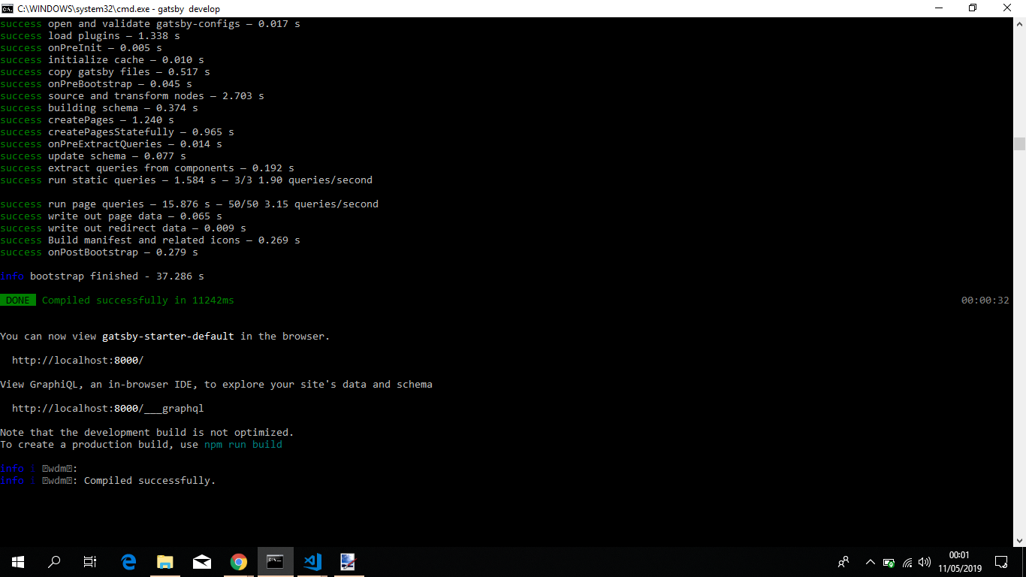Select the active Command Prompt taskbar icon
Viewport: 1026px width, 577px height.
[x=275, y=561]
